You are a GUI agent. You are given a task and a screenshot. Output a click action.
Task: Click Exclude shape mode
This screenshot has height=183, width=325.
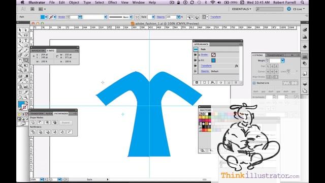55,123
